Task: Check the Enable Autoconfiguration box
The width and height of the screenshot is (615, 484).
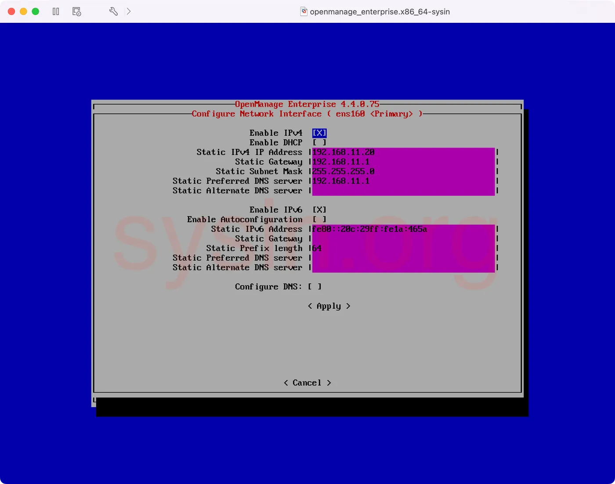Action: pos(319,220)
